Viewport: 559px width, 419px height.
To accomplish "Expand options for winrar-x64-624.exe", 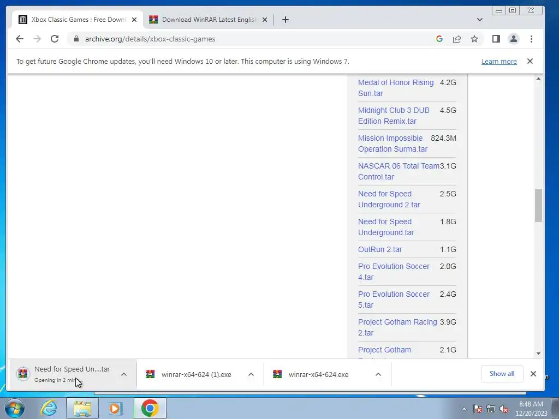I will point(378,374).
